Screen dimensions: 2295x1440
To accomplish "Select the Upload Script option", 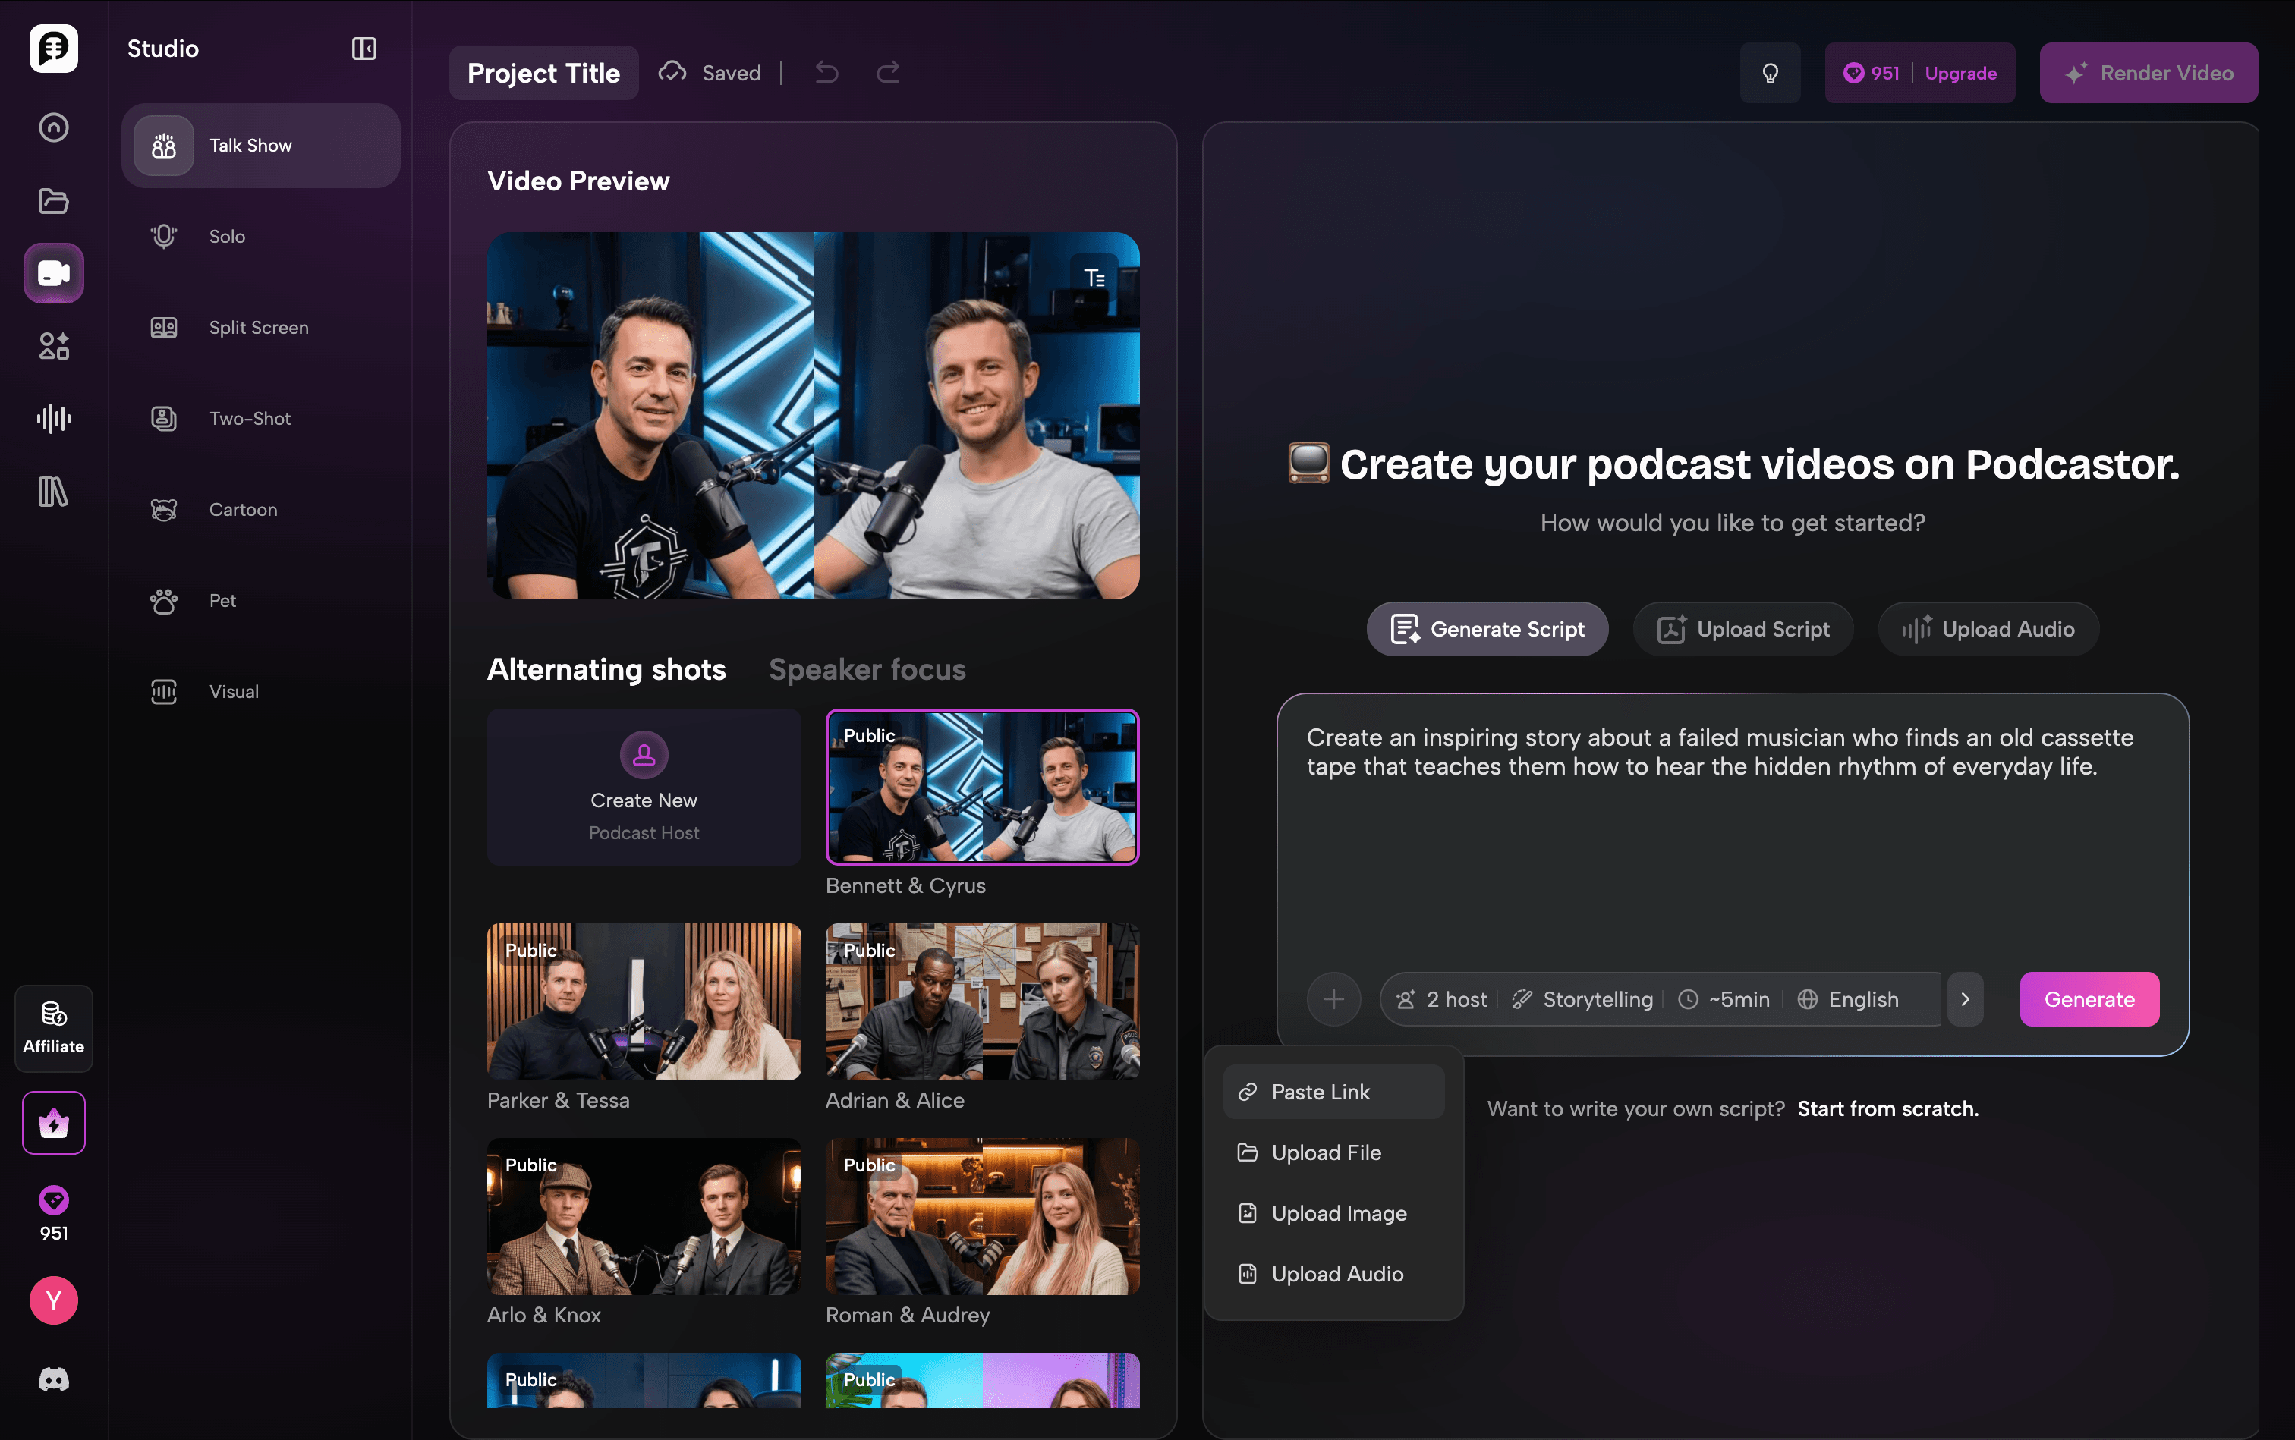I will point(1743,628).
